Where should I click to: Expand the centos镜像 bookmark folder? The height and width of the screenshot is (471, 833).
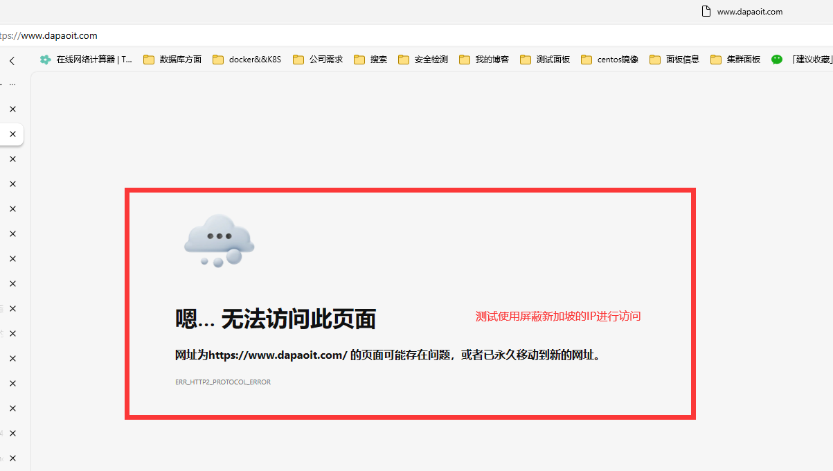[610, 60]
